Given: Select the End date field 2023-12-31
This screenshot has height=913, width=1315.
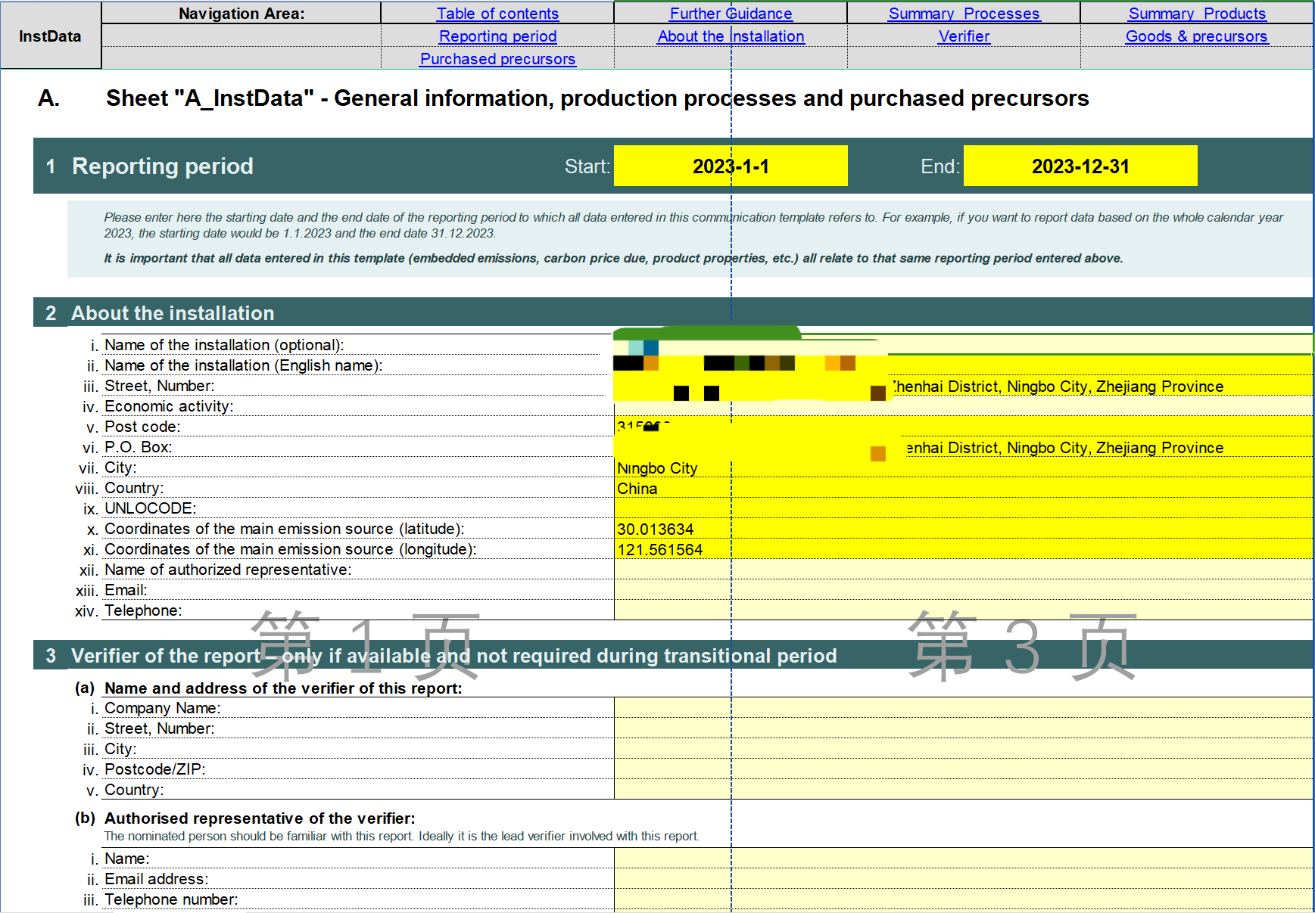Looking at the screenshot, I should tap(1080, 166).
